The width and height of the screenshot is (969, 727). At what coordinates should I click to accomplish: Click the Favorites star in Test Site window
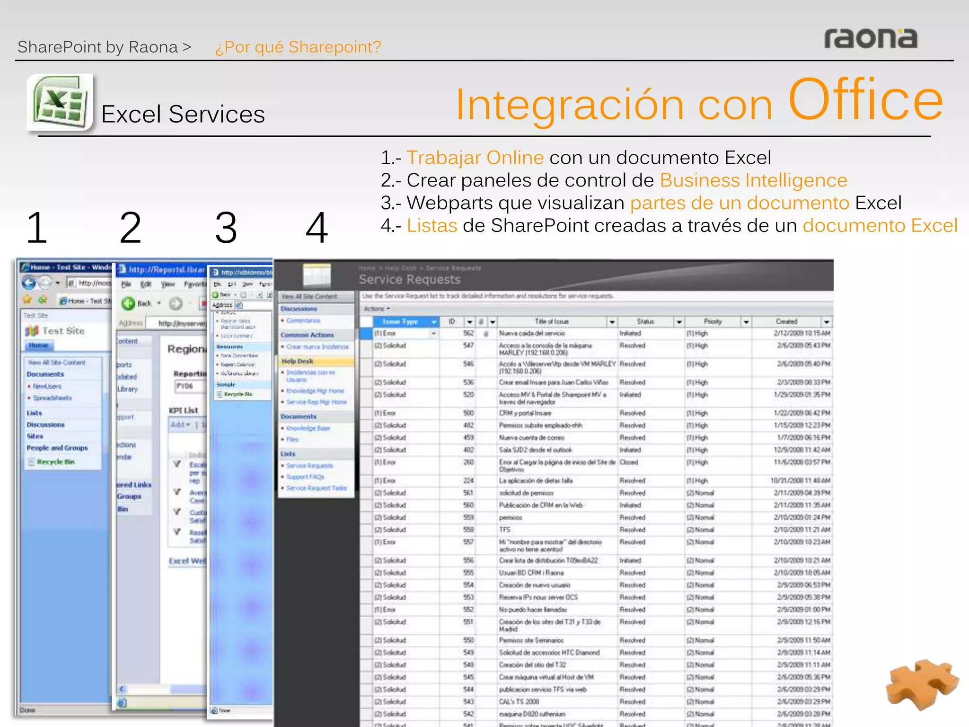pyautogui.click(x=27, y=300)
